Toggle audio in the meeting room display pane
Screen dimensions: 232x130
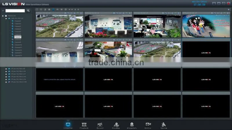tap(120, 13)
